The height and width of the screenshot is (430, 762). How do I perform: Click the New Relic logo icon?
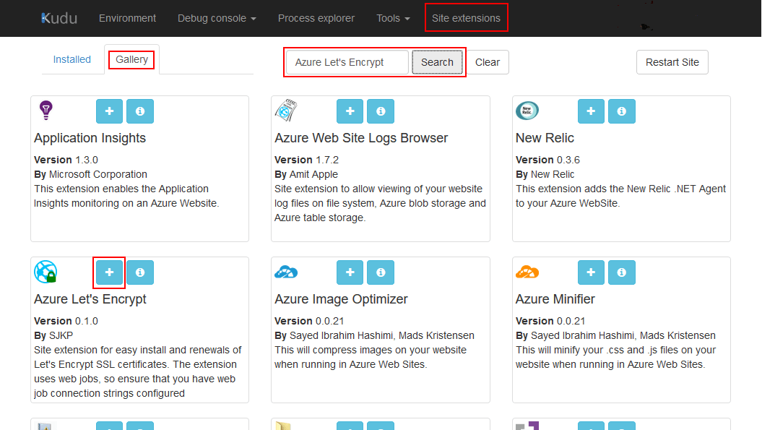[527, 111]
